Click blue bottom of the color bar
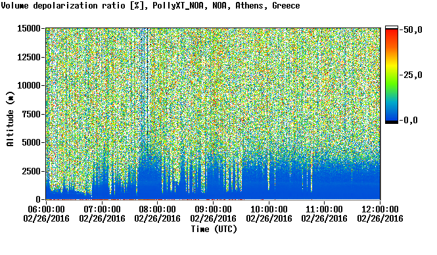 392,116
